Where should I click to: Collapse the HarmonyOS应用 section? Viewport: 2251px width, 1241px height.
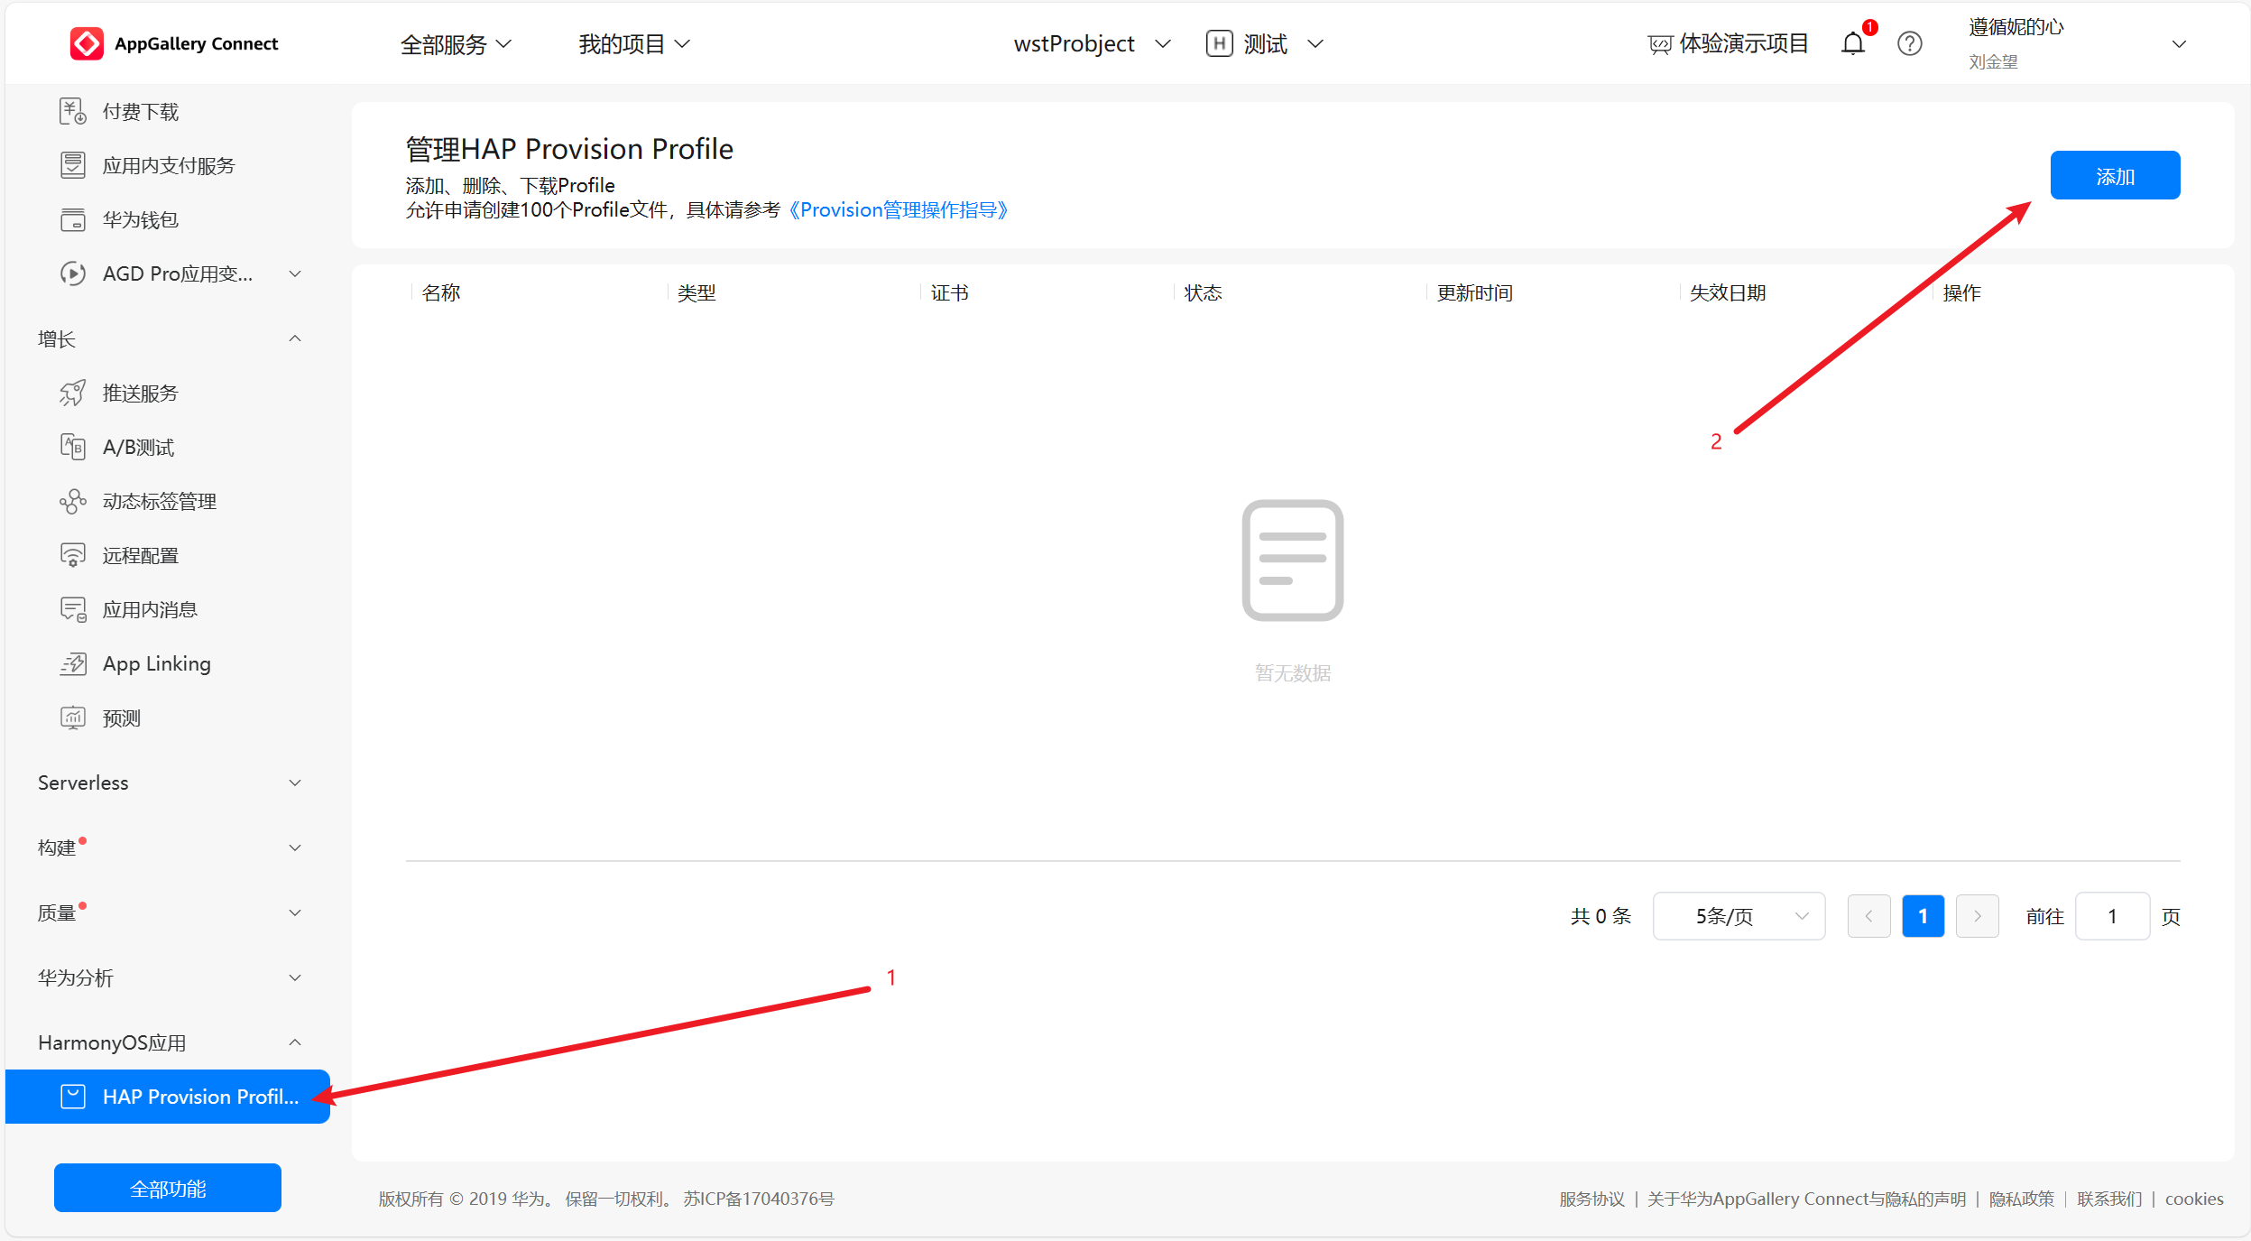click(295, 1042)
